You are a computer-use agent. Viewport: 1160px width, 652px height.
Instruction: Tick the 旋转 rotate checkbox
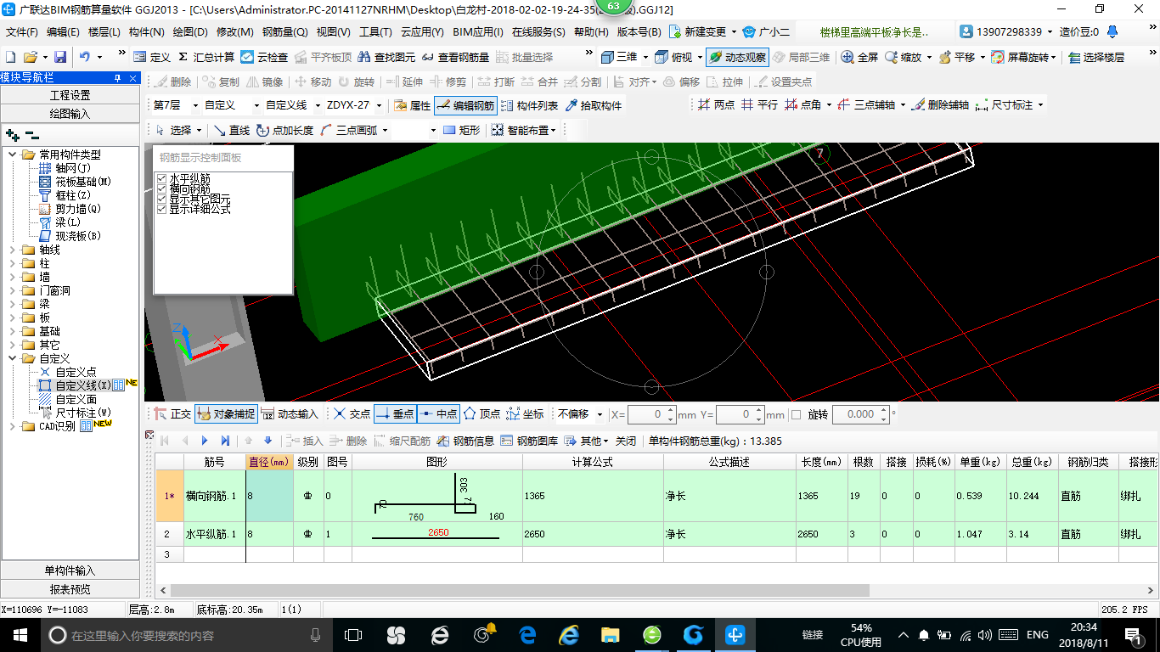tap(796, 414)
